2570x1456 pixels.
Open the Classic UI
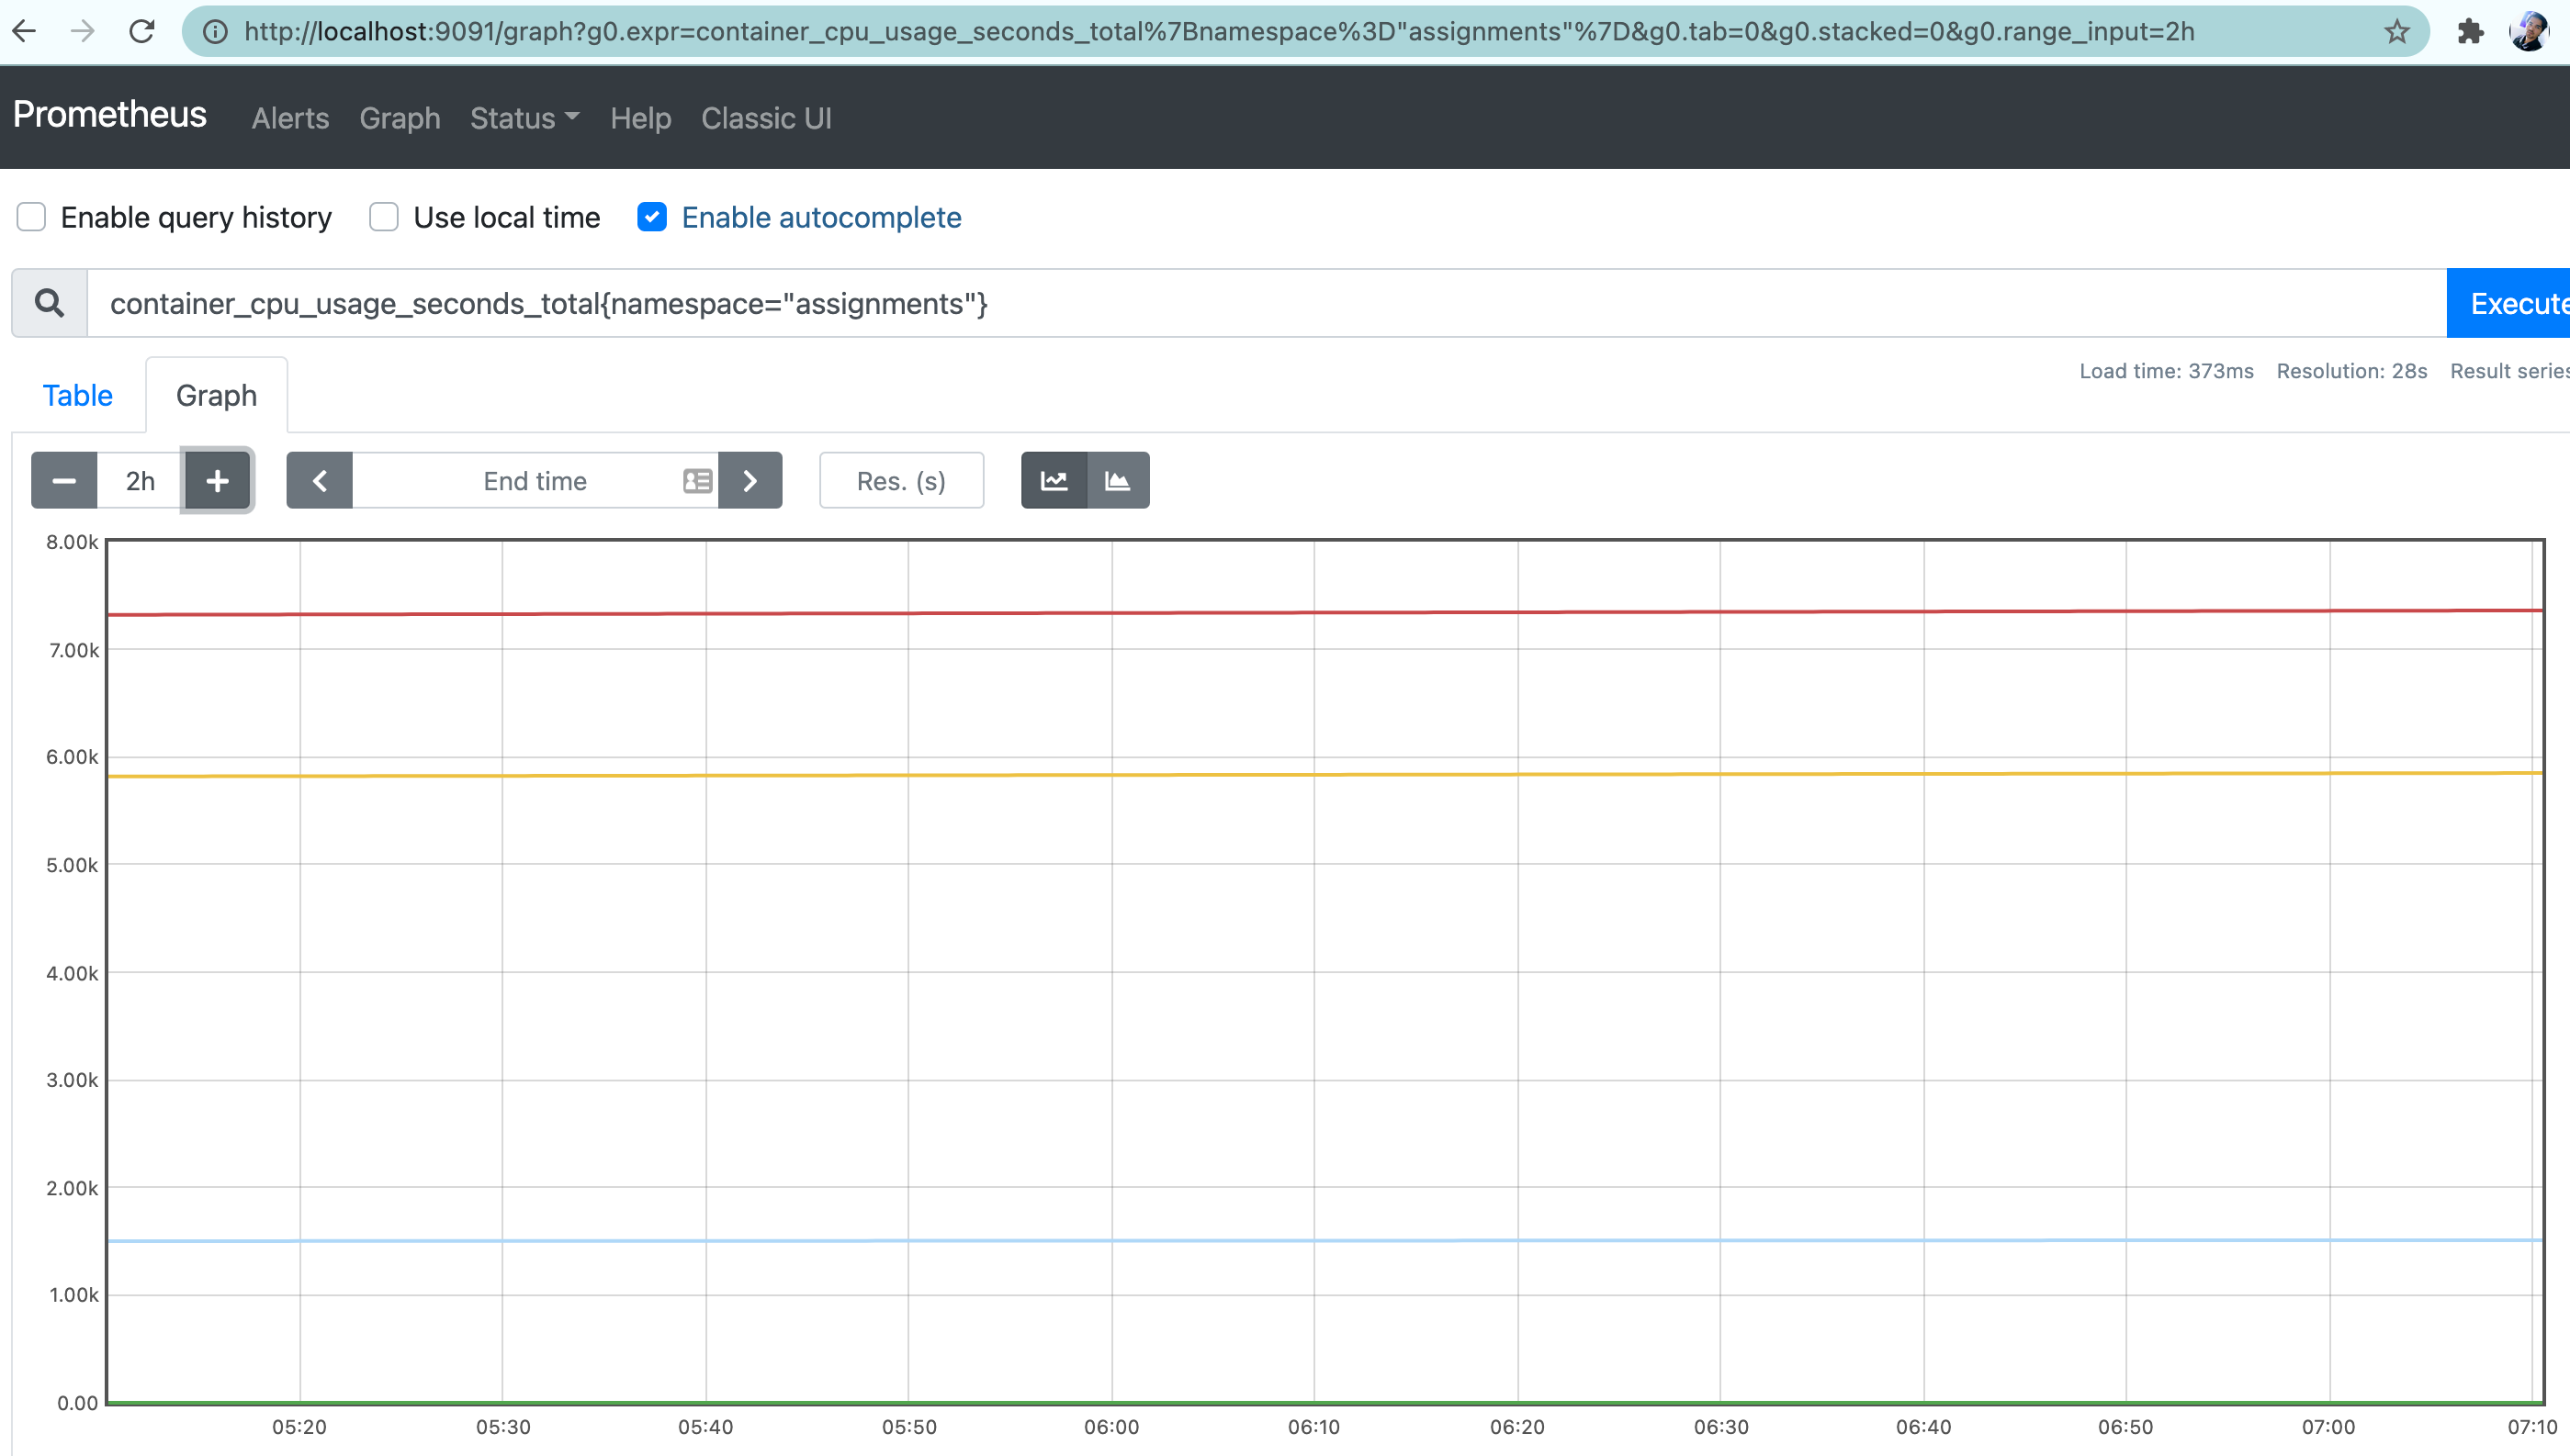coord(766,118)
